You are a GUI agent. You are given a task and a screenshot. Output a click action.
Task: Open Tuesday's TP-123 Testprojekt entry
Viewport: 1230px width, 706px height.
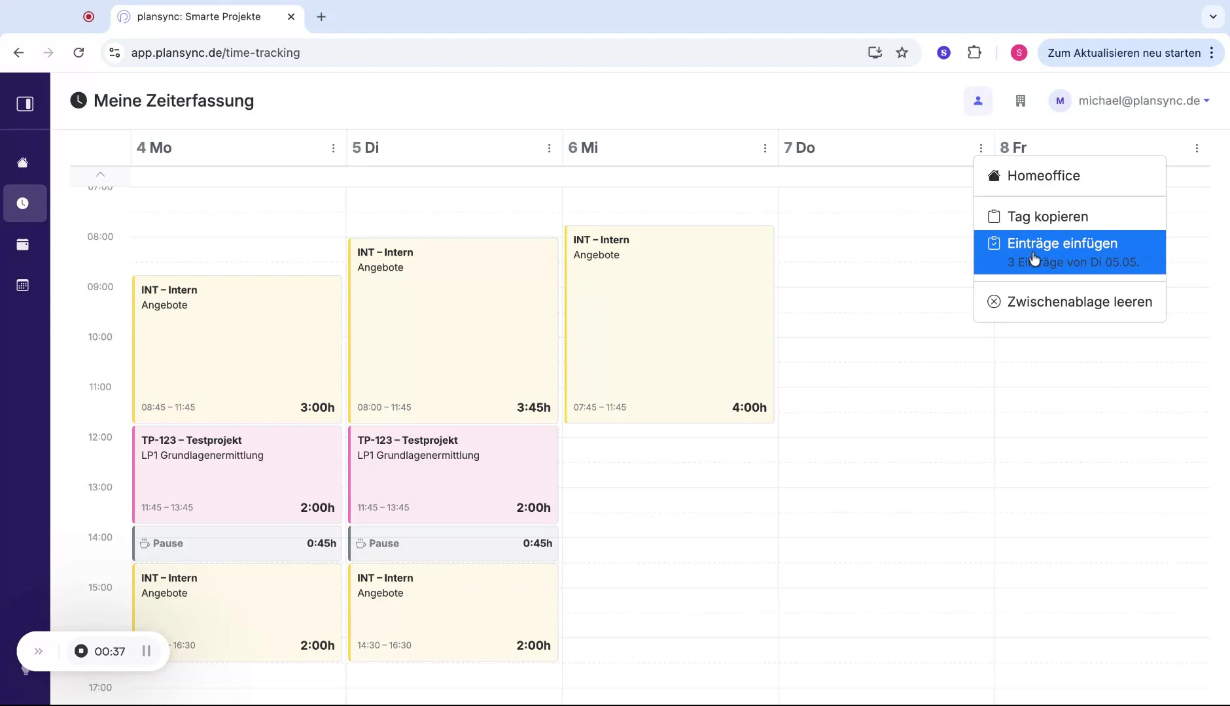click(x=453, y=475)
